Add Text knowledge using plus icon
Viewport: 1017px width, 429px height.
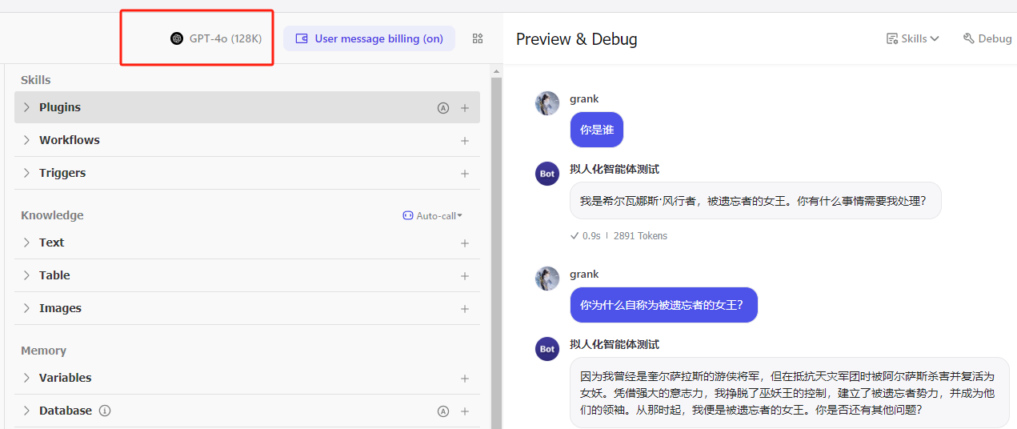pyautogui.click(x=465, y=243)
